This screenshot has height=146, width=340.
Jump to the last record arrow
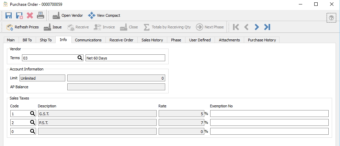pyautogui.click(x=267, y=27)
